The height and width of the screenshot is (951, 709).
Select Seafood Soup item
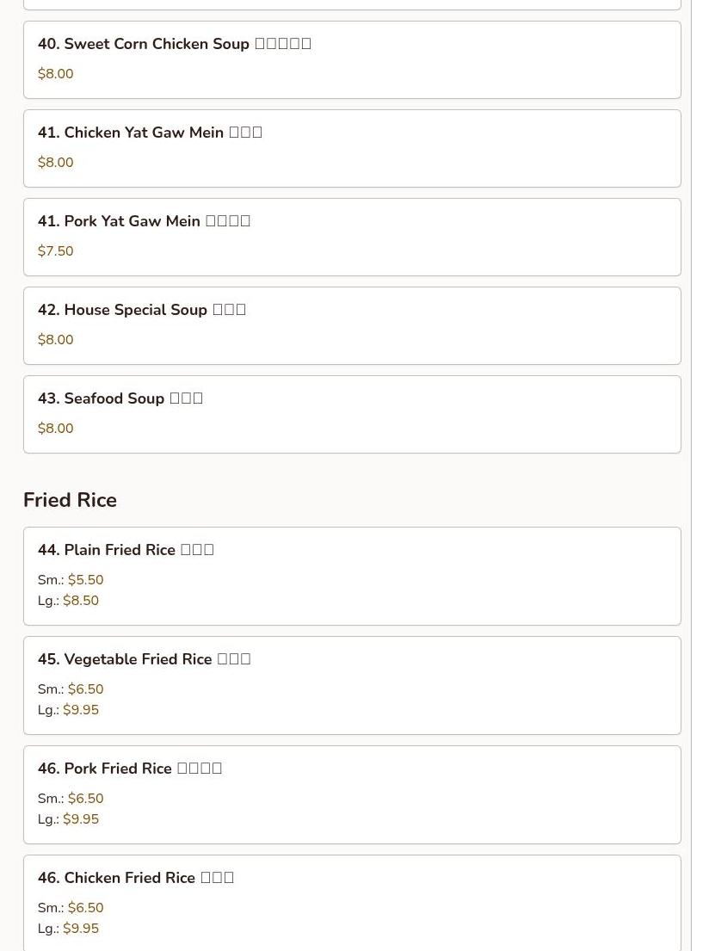[351, 414]
